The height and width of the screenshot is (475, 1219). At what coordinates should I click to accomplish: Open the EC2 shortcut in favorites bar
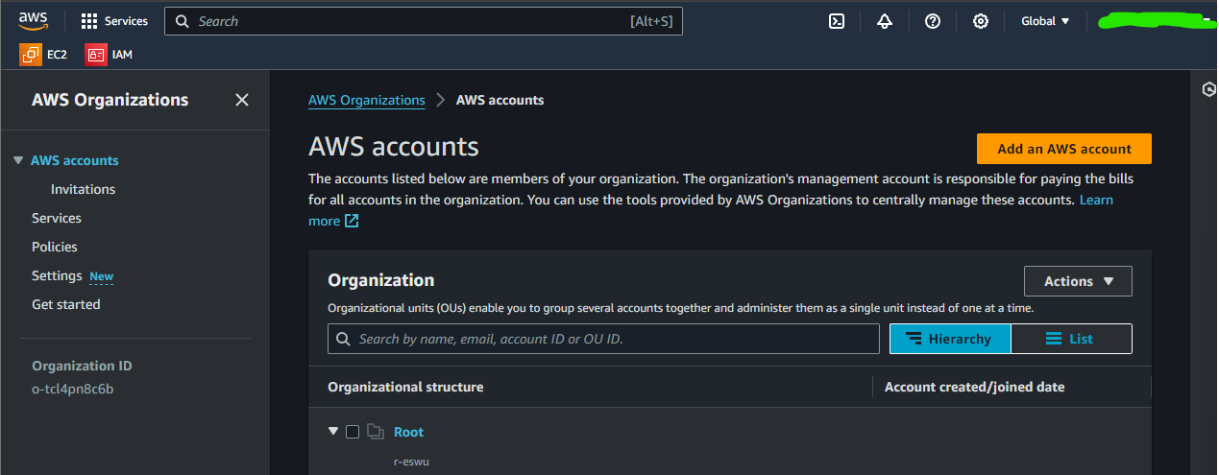43,55
